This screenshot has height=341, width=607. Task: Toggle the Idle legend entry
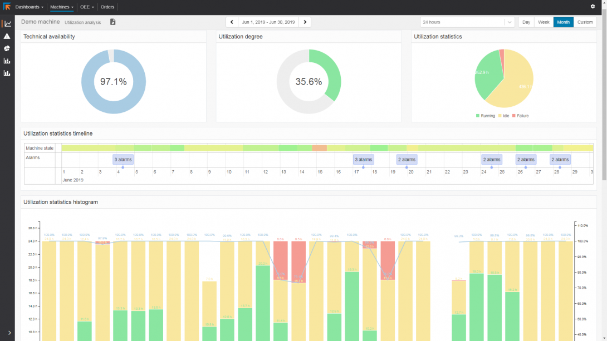tap(503, 116)
